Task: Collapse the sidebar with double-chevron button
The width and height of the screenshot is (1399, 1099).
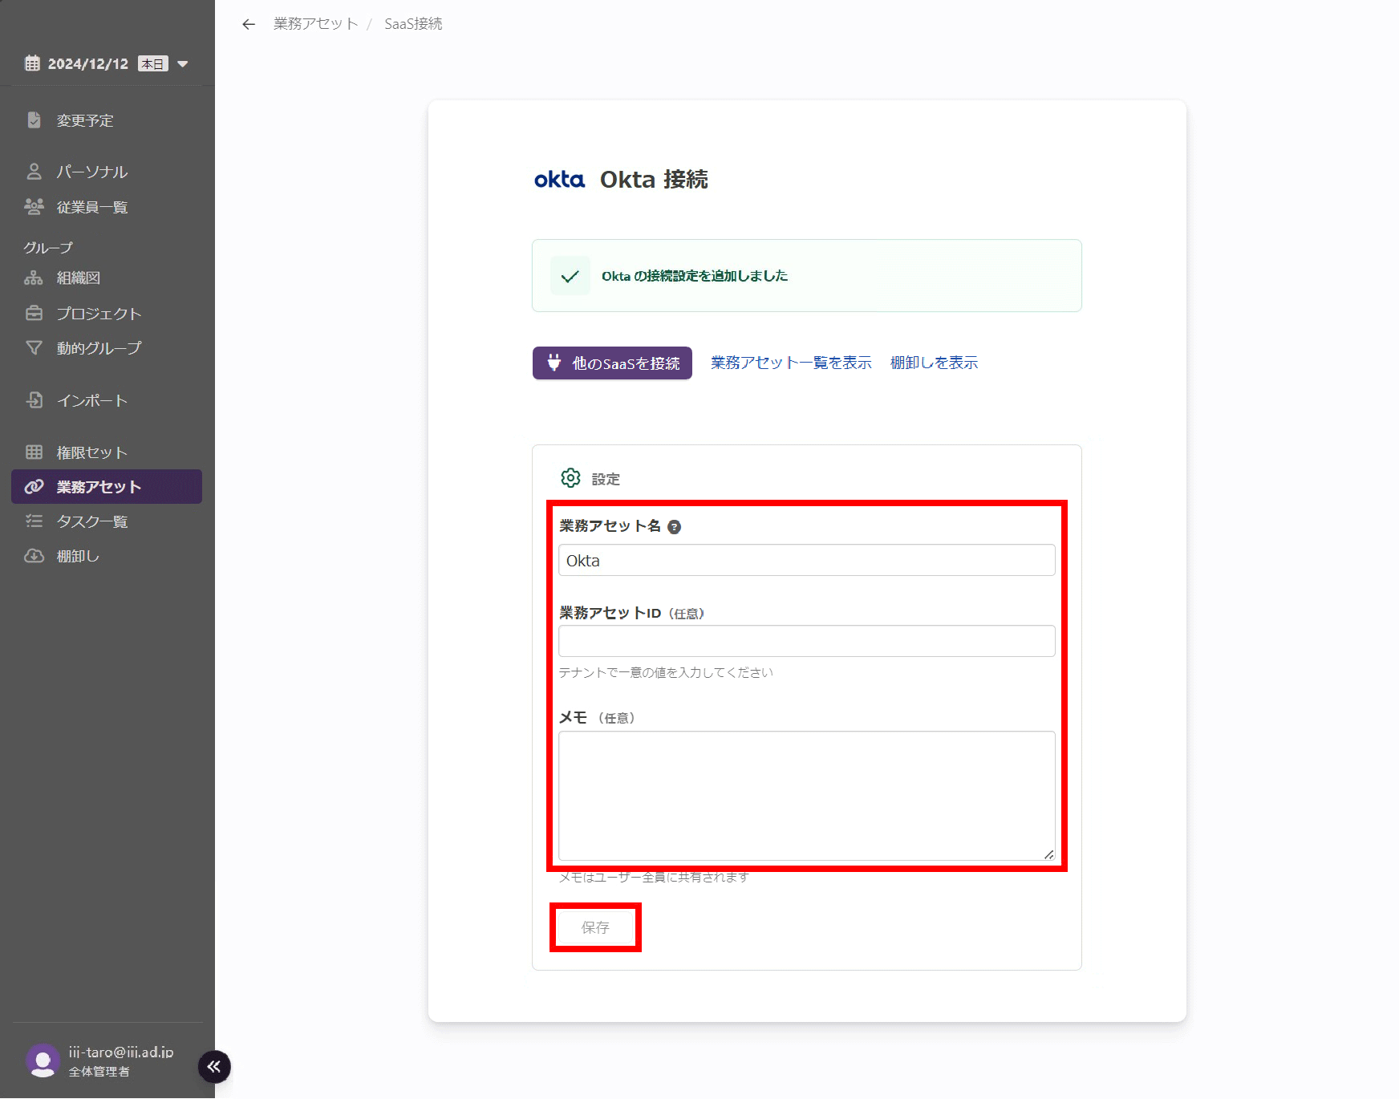Action: (x=214, y=1066)
